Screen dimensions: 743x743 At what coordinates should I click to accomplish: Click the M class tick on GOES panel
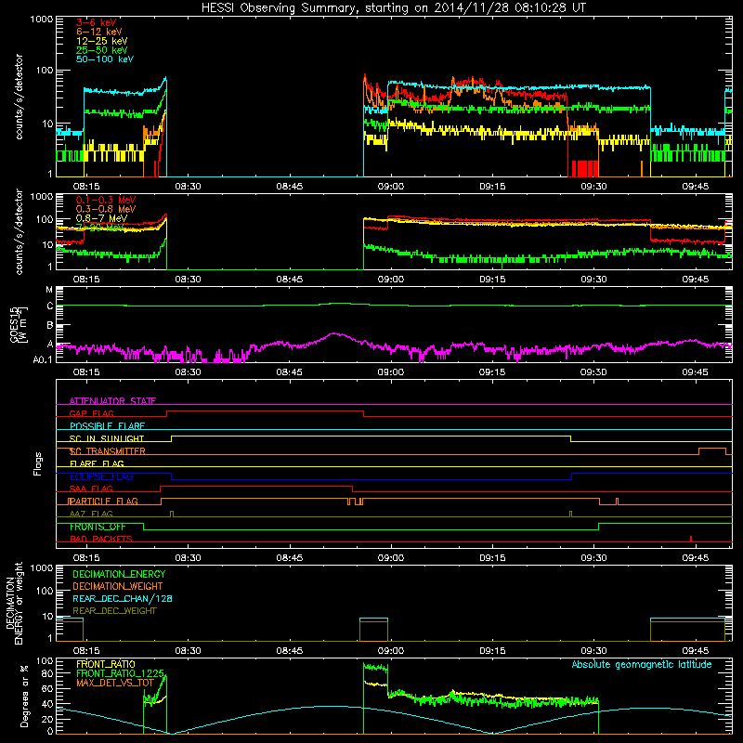coord(49,290)
